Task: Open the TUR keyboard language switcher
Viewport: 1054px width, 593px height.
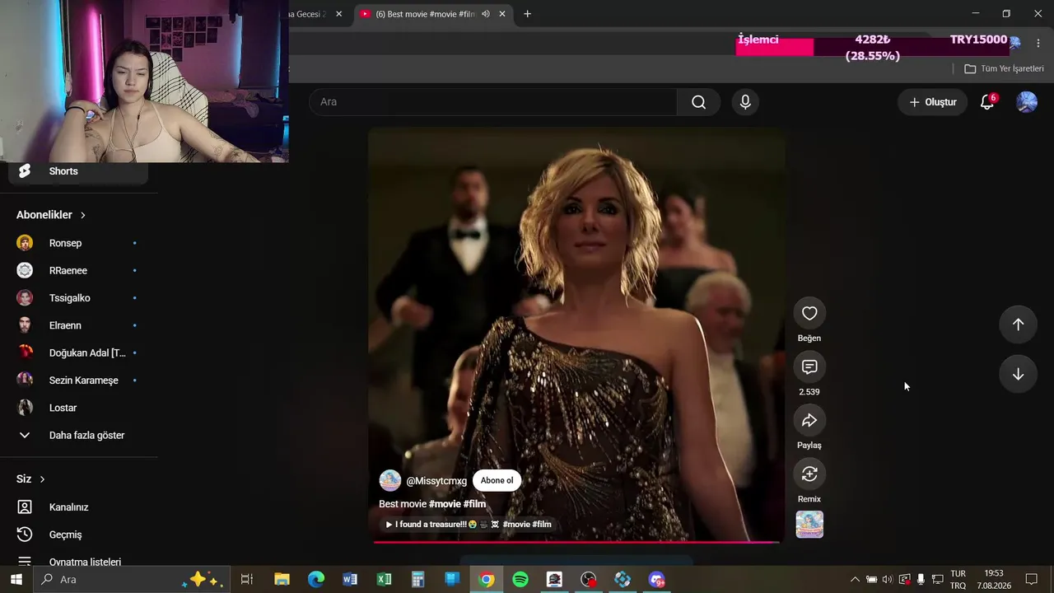Action: [958, 580]
